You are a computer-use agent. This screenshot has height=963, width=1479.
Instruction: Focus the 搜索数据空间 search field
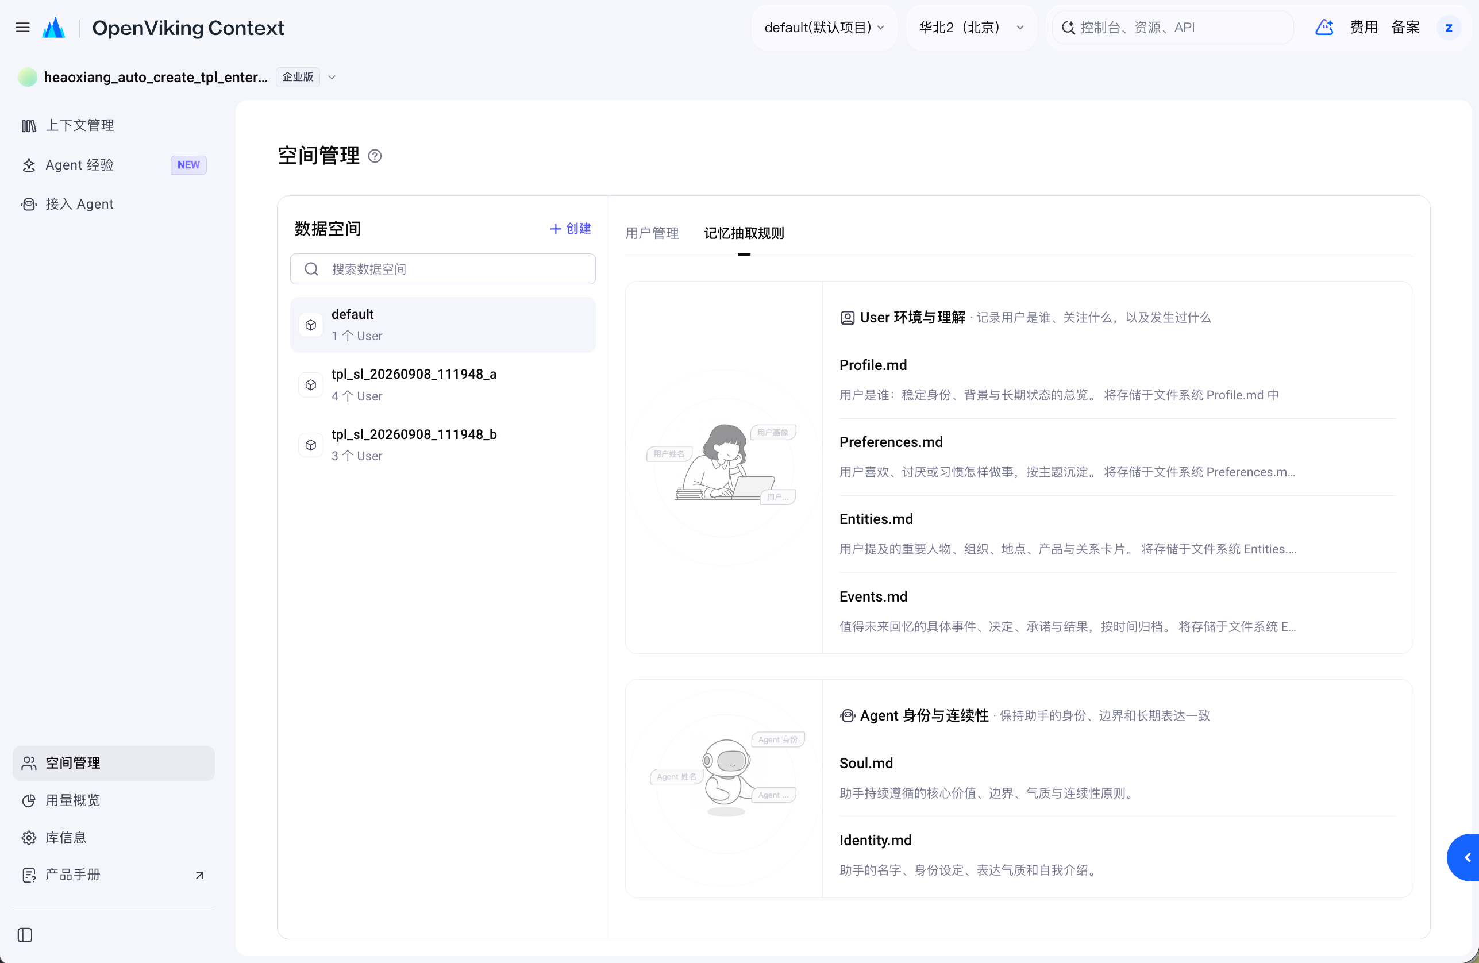point(442,269)
